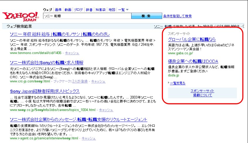Viewport: 248px width, 143px height.
Task: Click www.r-agent.co.jp interview URL text
Action: 44,138
